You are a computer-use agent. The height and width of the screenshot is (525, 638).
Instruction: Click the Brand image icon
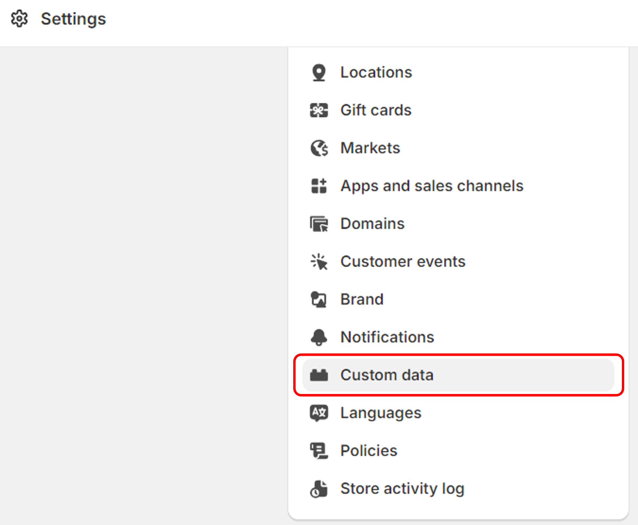pyautogui.click(x=319, y=299)
